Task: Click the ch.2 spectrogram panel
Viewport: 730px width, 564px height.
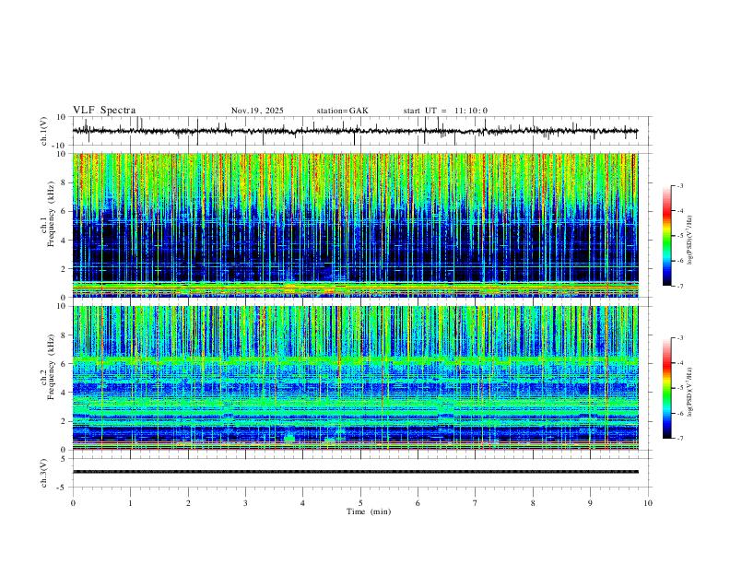Action: (356, 378)
